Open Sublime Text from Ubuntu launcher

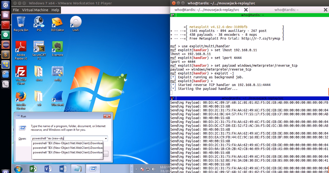pyautogui.click(x=5, y=54)
